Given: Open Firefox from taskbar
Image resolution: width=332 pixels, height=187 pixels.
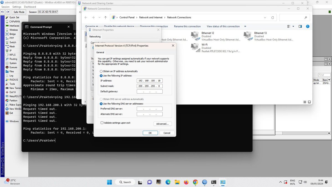Looking at the screenshot, I should point(186,182).
